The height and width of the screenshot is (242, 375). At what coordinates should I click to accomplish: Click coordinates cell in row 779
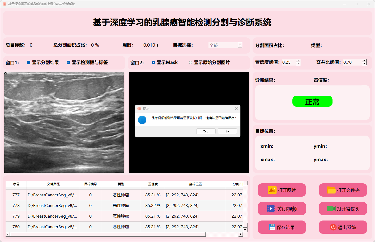[x=195, y=216]
